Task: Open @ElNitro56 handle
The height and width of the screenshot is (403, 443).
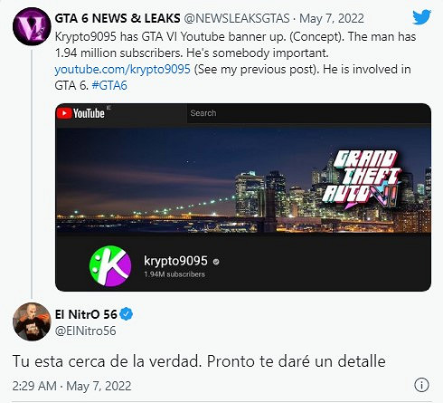Action: point(85,331)
